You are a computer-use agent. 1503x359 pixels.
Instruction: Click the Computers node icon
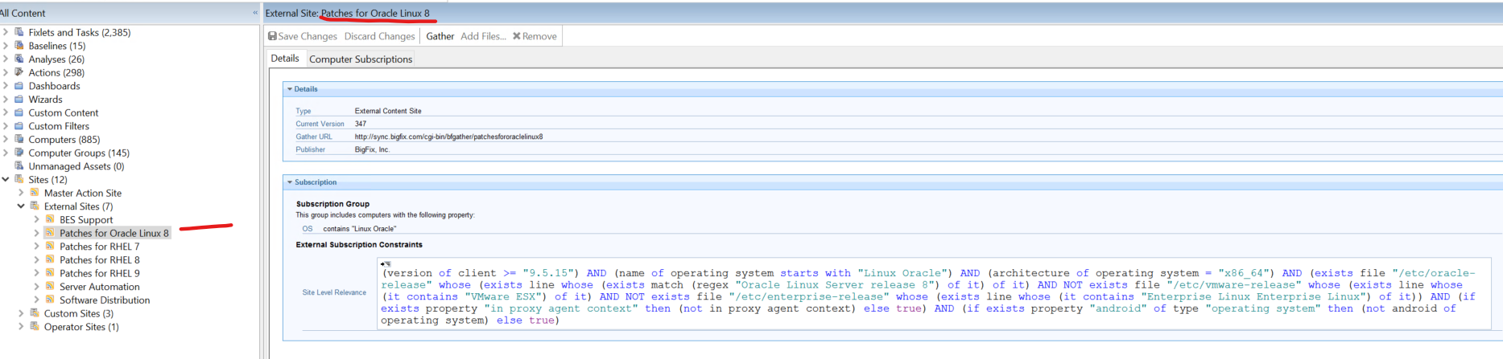[x=19, y=139]
